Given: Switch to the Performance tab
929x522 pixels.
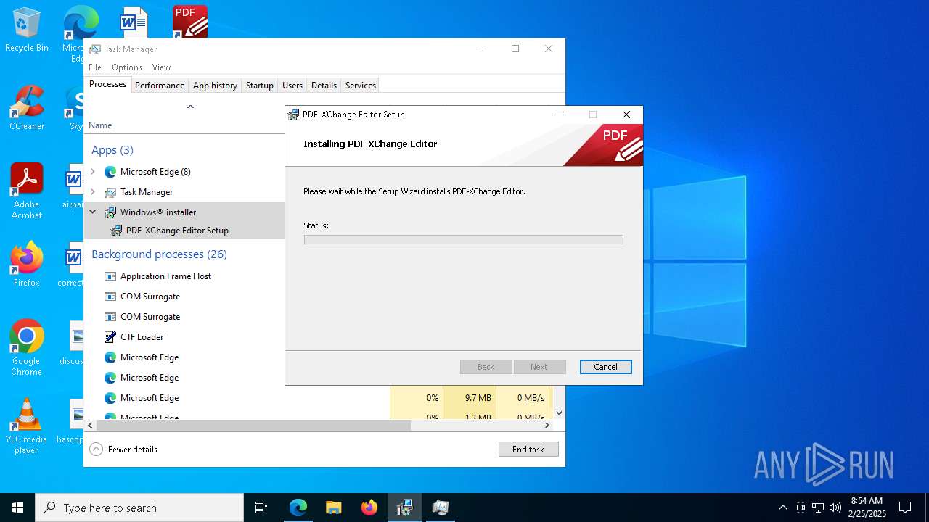Looking at the screenshot, I should [160, 86].
